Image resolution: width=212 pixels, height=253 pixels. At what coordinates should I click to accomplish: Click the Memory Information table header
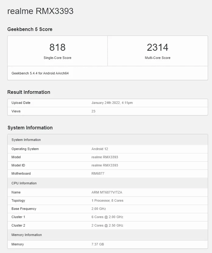(x=26, y=235)
